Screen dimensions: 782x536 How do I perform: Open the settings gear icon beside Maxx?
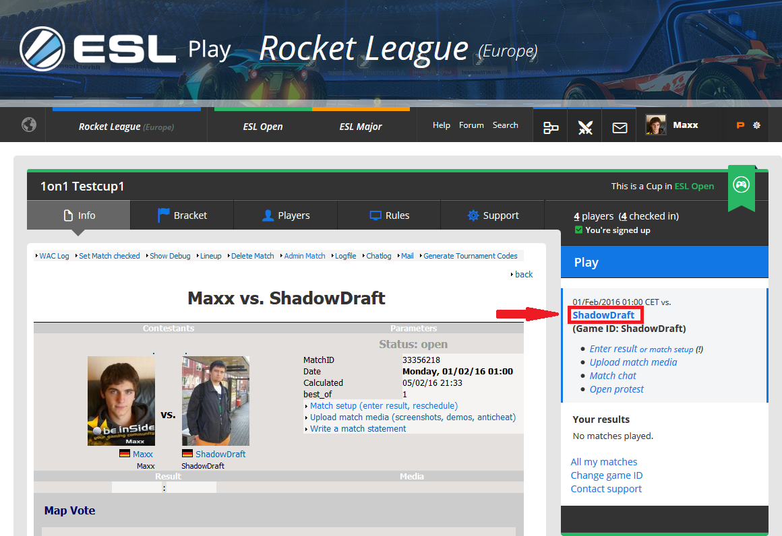[756, 125]
